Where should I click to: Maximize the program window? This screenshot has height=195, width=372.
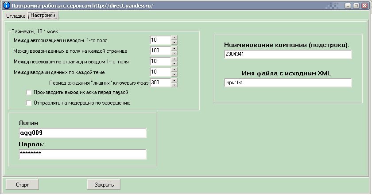click(x=356, y=5)
